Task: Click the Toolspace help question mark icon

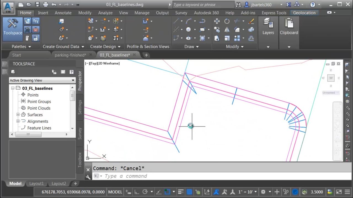Action: pyautogui.click(x=71, y=72)
